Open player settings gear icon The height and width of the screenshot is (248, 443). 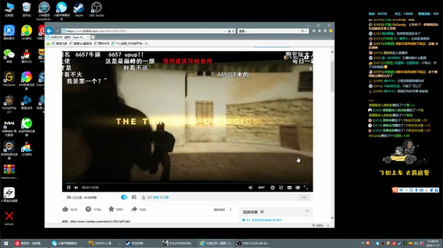click(273, 187)
